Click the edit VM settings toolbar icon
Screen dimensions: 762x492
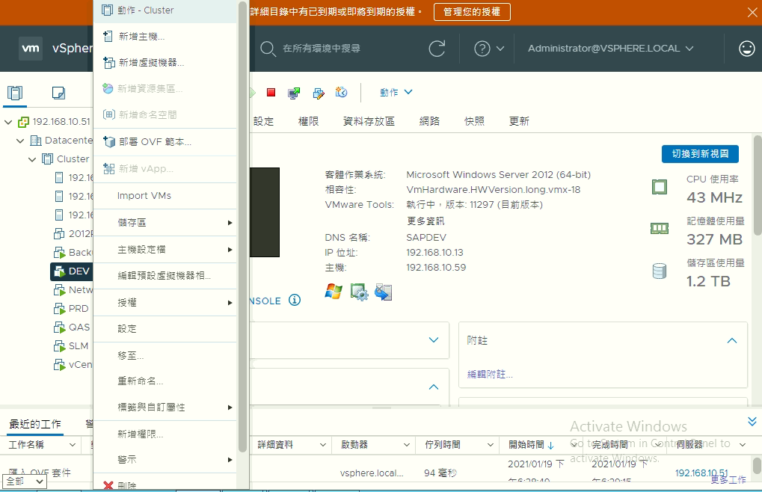coord(318,93)
